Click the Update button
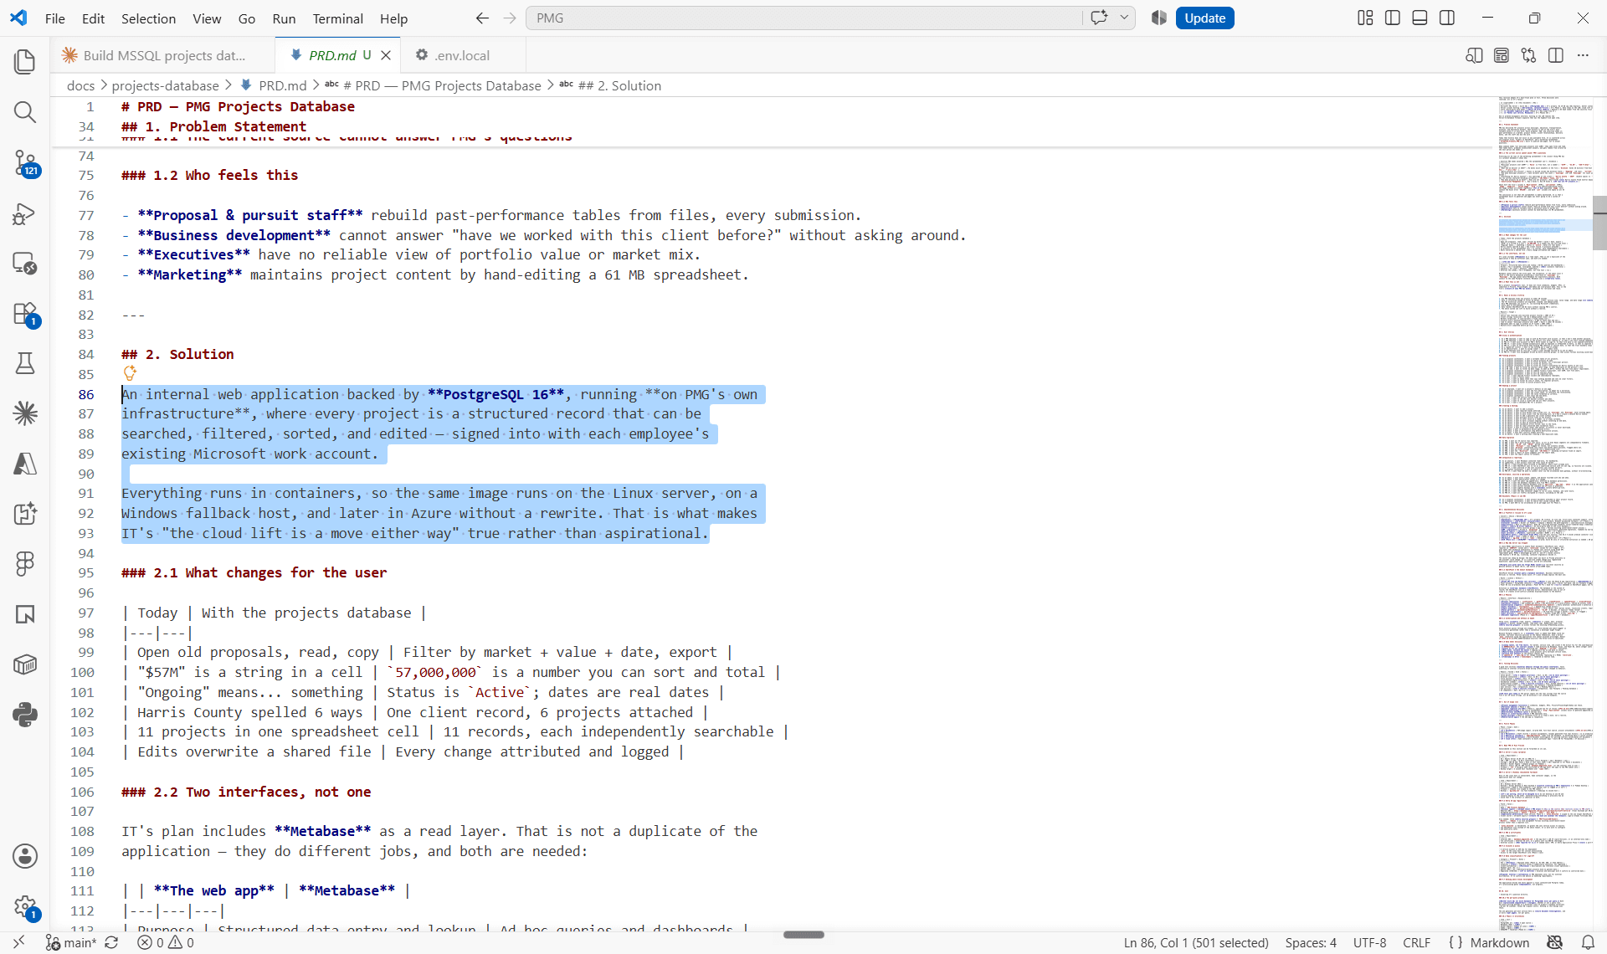1607x954 pixels. click(x=1204, y=18)
